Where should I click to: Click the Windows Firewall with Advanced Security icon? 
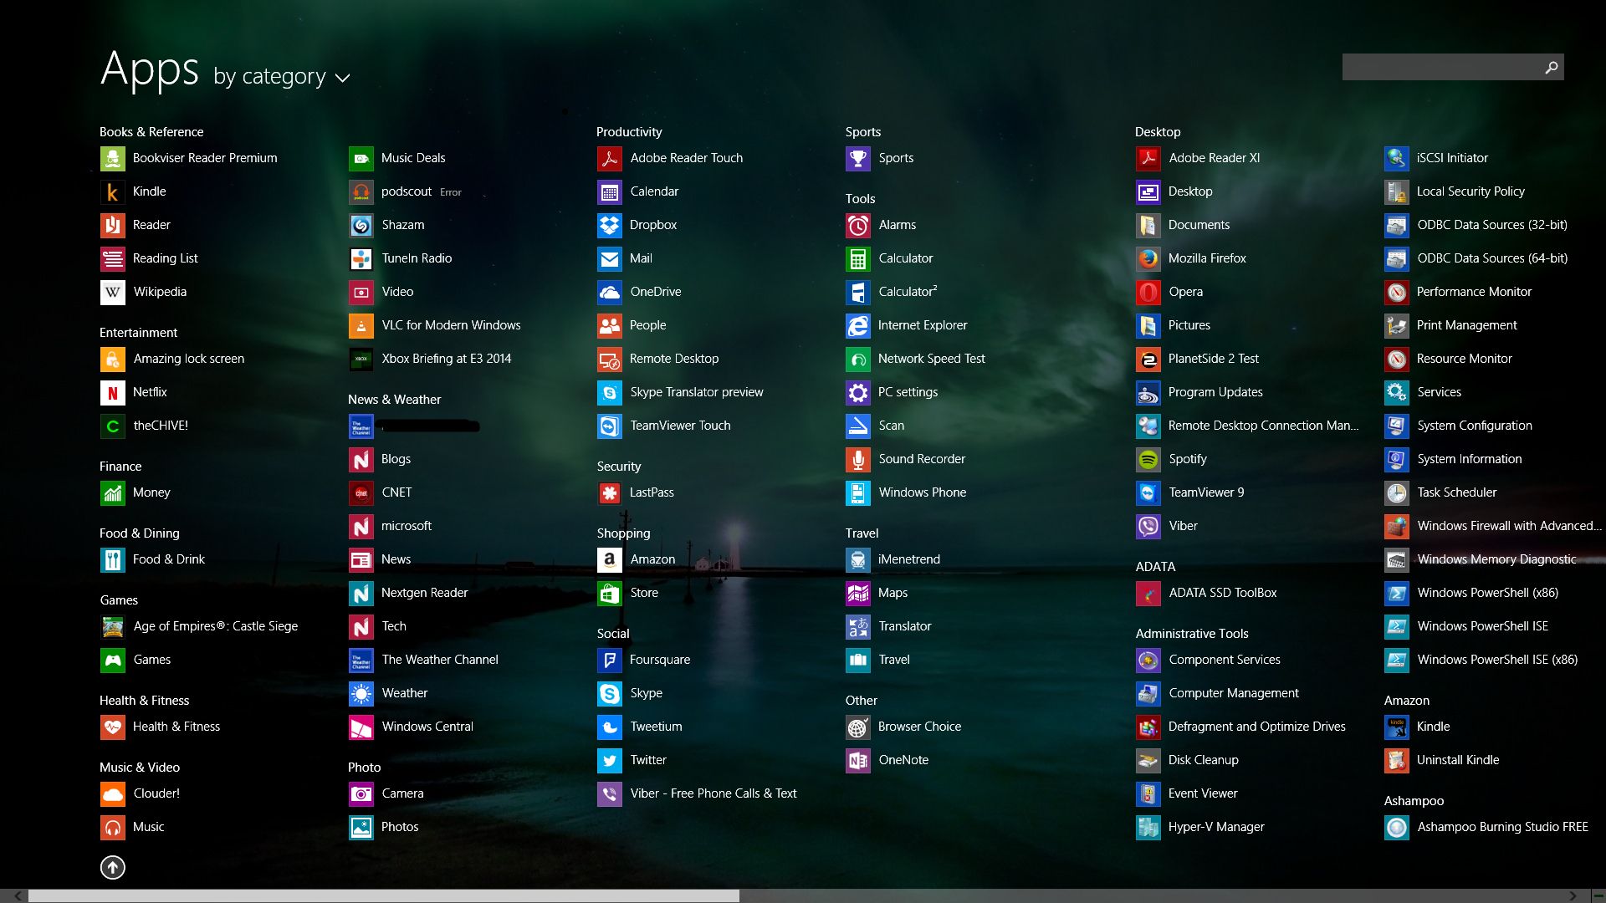pos(1396,527)
